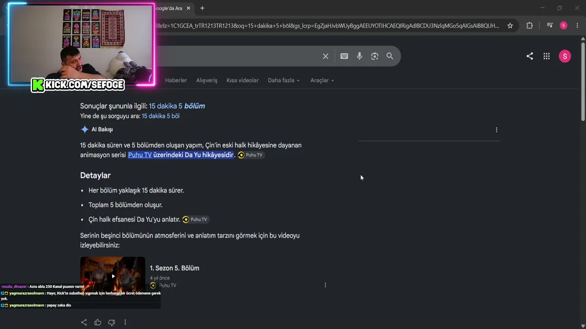Screen dimensions: 586x329
Task: Open AI Bakışı more options menu
Action: [496, 130]
